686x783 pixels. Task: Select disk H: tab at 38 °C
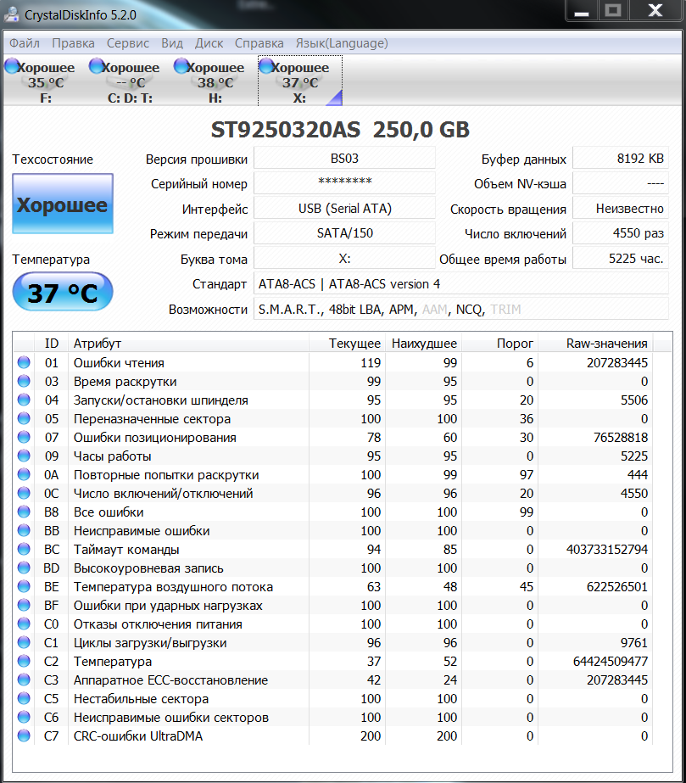pos(215,81)
